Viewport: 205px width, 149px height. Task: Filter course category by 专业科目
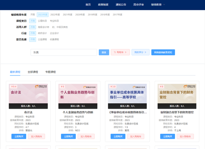(54, 21)
